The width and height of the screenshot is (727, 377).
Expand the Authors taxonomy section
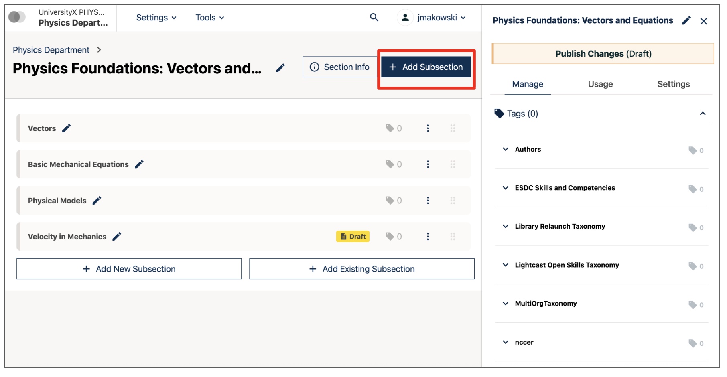coord(505,149)
